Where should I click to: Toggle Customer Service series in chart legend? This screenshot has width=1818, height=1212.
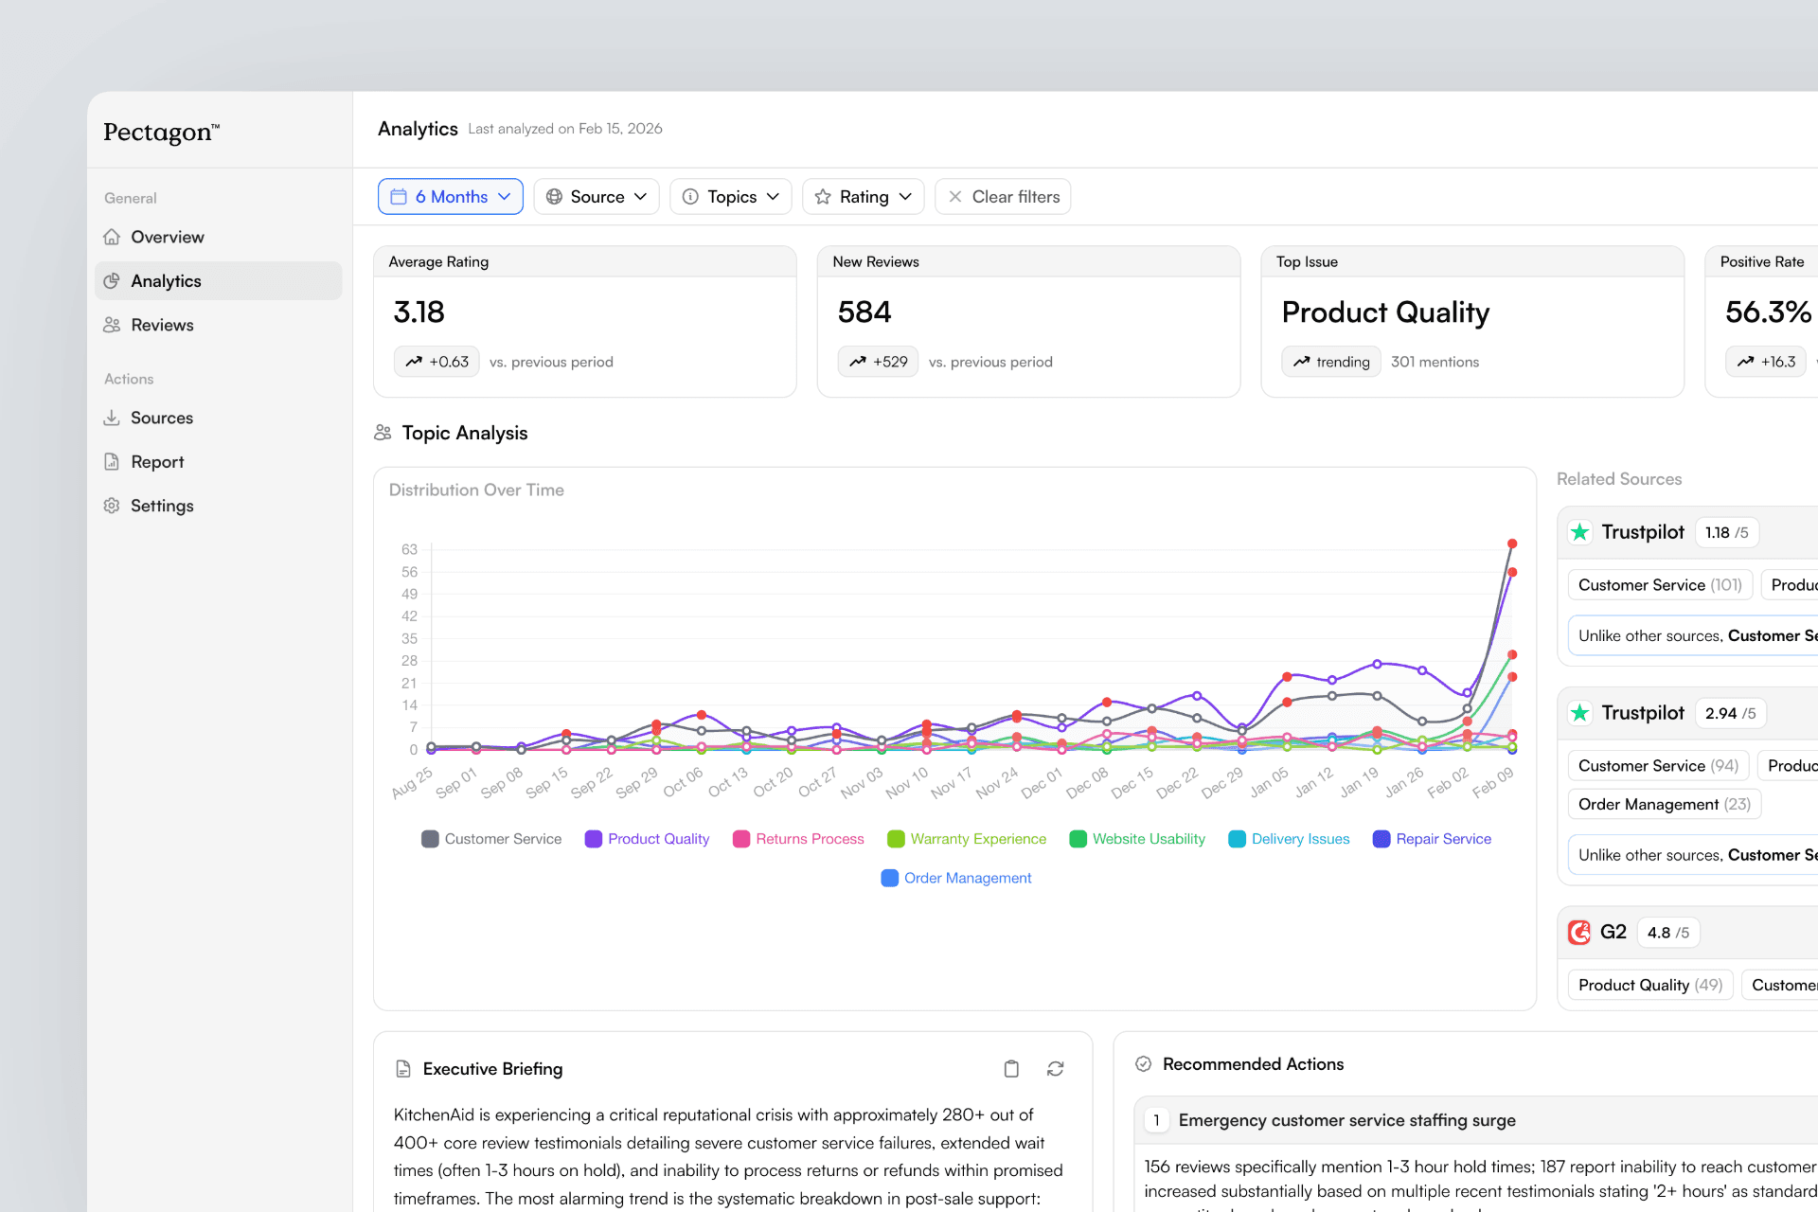point(491,839)
